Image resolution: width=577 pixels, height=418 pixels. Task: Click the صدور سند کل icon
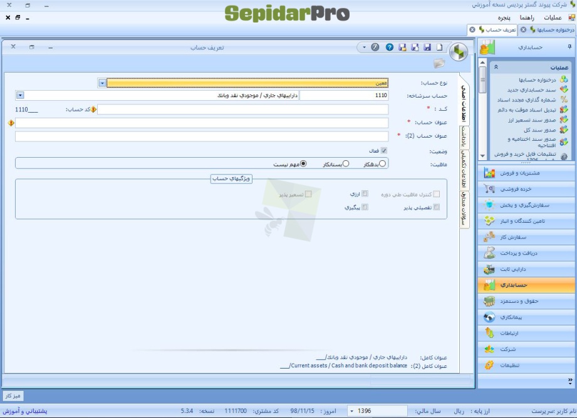click(563, 130)
